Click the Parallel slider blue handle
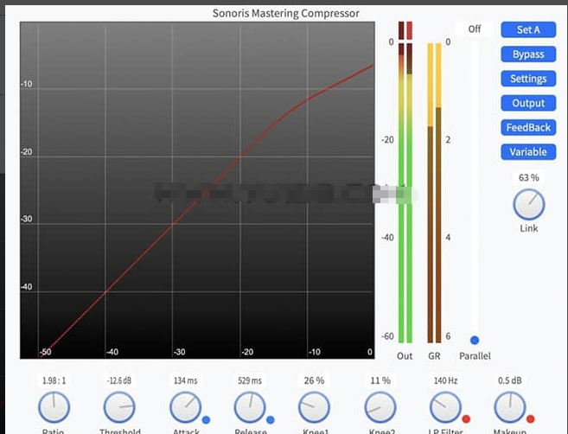Screen dimensions: 568x434 pos(475,340)
